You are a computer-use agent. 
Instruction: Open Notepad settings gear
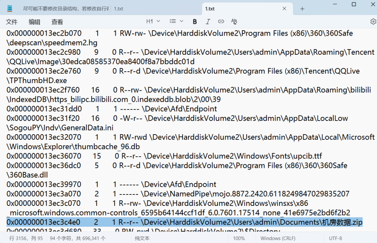pos(373,22)
